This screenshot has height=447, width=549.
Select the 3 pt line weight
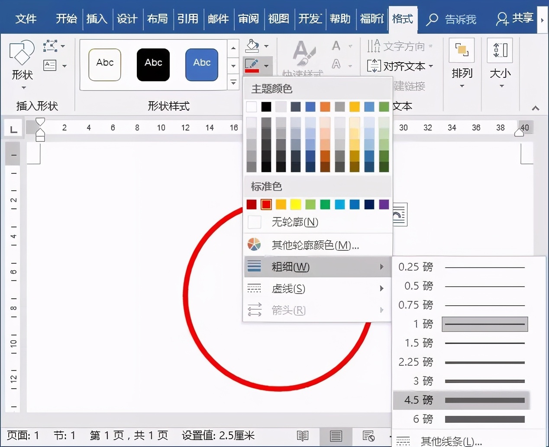(462, 381)
